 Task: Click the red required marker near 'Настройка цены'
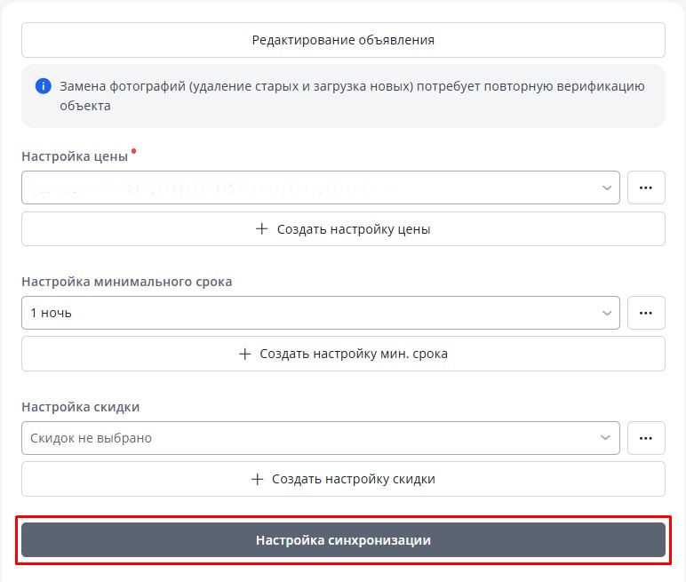click(x=133, y=152)
